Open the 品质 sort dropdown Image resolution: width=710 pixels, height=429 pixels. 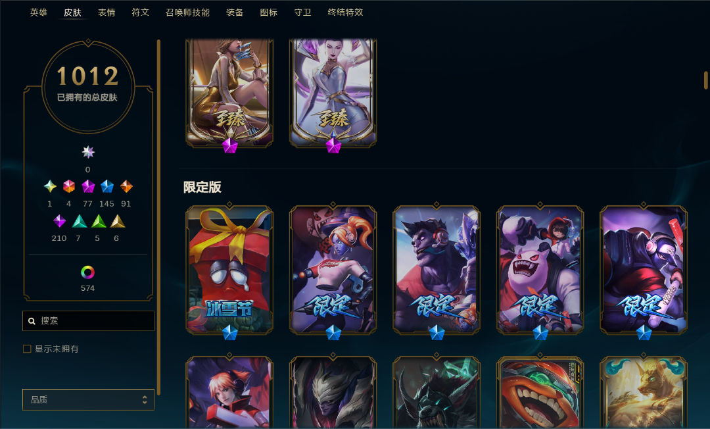tap(88, 399)
